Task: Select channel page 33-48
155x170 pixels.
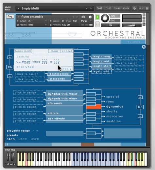Action: tap(117, 8)
